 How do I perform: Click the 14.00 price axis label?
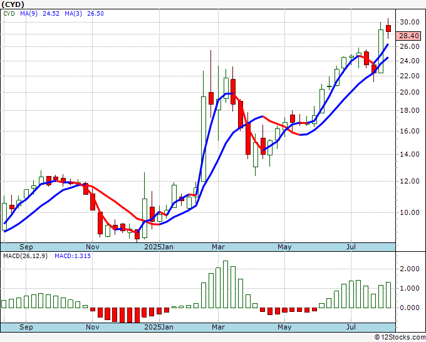pos(410,154)
